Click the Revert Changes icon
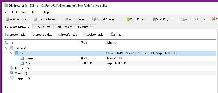 pos(94,19)
